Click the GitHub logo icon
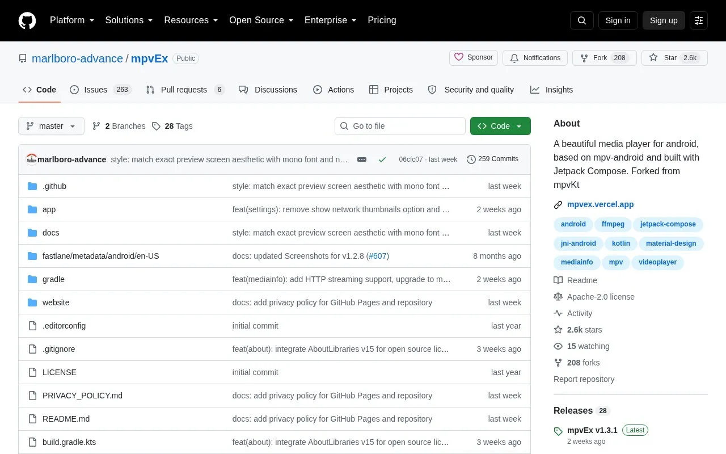The width and height of the screenshot is (726, 454). pos(27,20)
